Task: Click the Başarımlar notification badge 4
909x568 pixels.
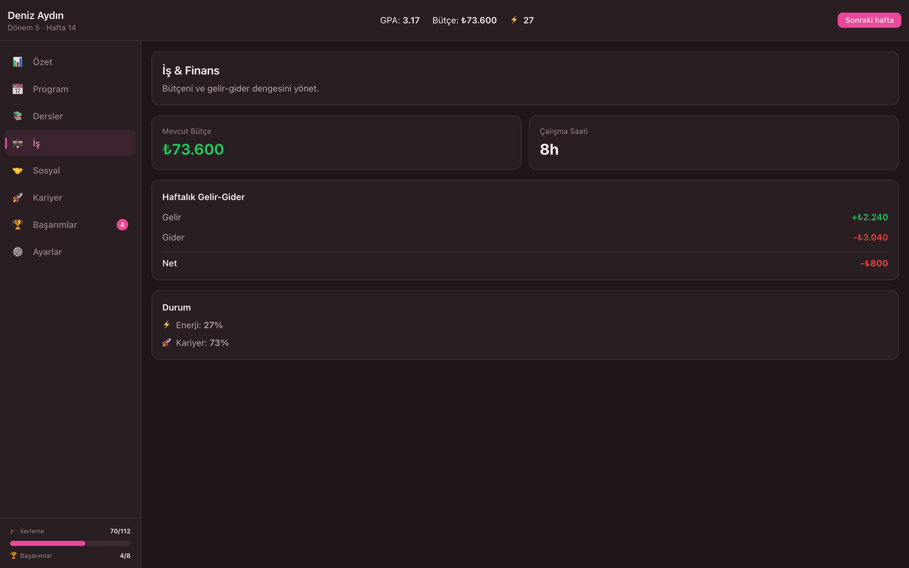Action: pyautogui.click(x=122, y=225)
